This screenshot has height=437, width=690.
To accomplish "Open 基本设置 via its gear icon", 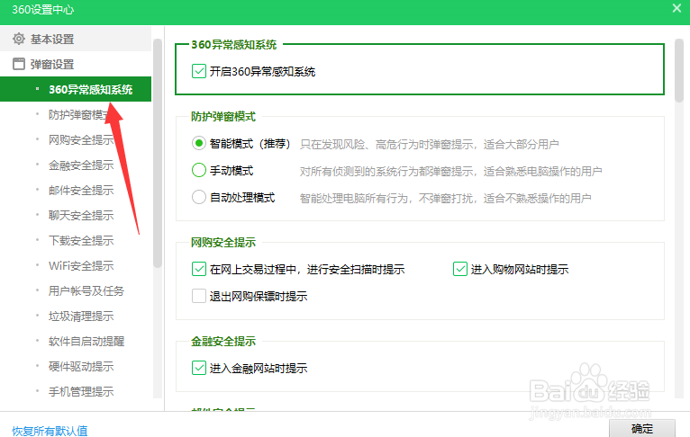I will click(19, 39).
